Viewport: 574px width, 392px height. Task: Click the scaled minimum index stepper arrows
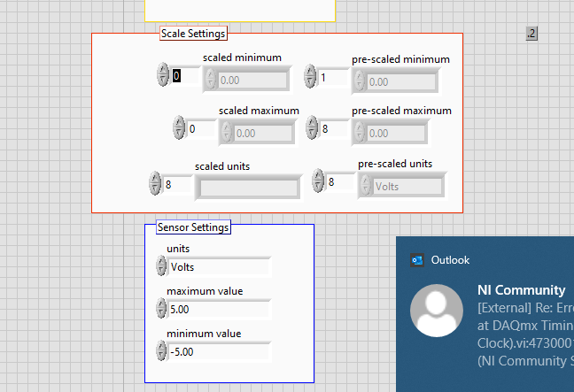pos(162,75)
